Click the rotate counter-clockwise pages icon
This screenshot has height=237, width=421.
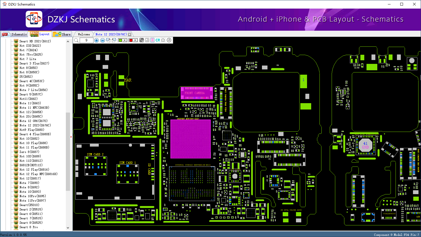[114, 40]
